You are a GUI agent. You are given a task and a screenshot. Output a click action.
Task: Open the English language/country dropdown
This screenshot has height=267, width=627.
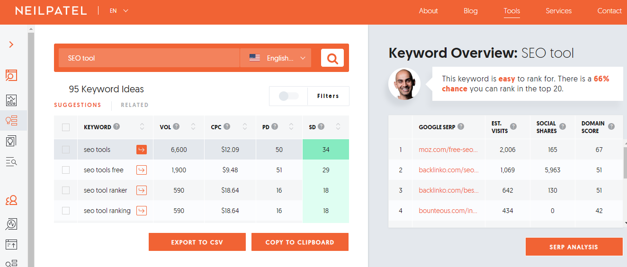tap(276, 58)
